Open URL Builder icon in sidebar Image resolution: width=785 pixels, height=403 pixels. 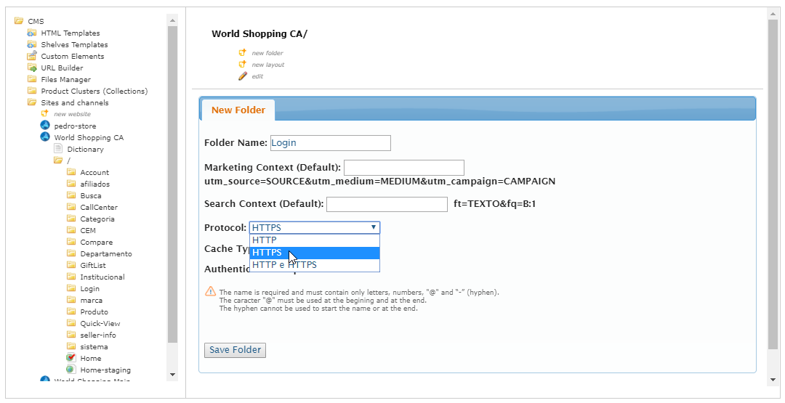32,68
